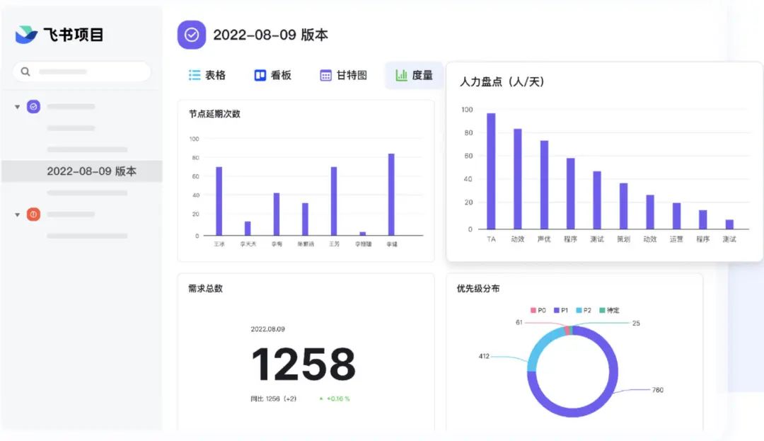Toggle the 待定 legend entry
Viewport: 764px width, 441px height.
(x=610, y=311)
